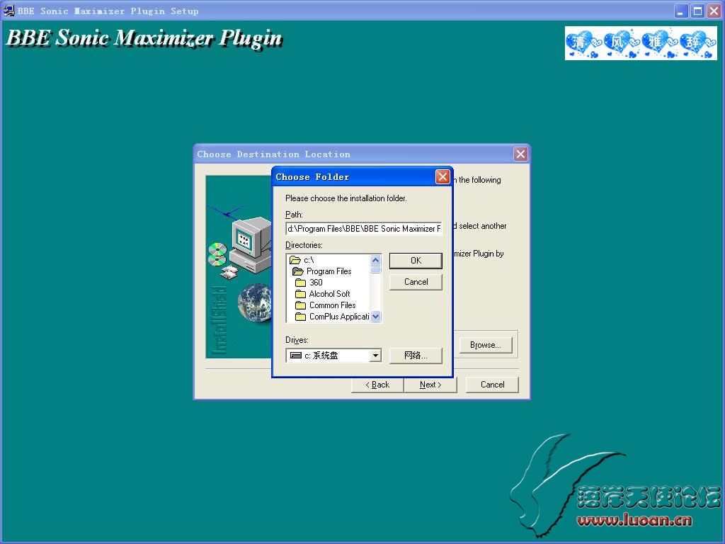Click the Directories scrollbar thumb
This screenshot has width=725, height=544.
pos(375,270)
